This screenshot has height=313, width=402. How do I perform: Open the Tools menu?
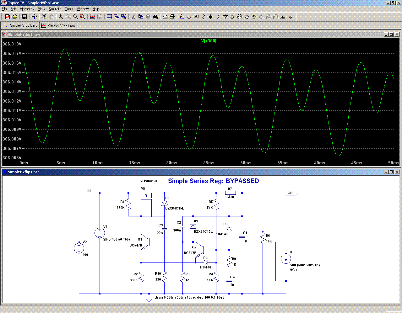pyautogui.click(x=69, y=9)
